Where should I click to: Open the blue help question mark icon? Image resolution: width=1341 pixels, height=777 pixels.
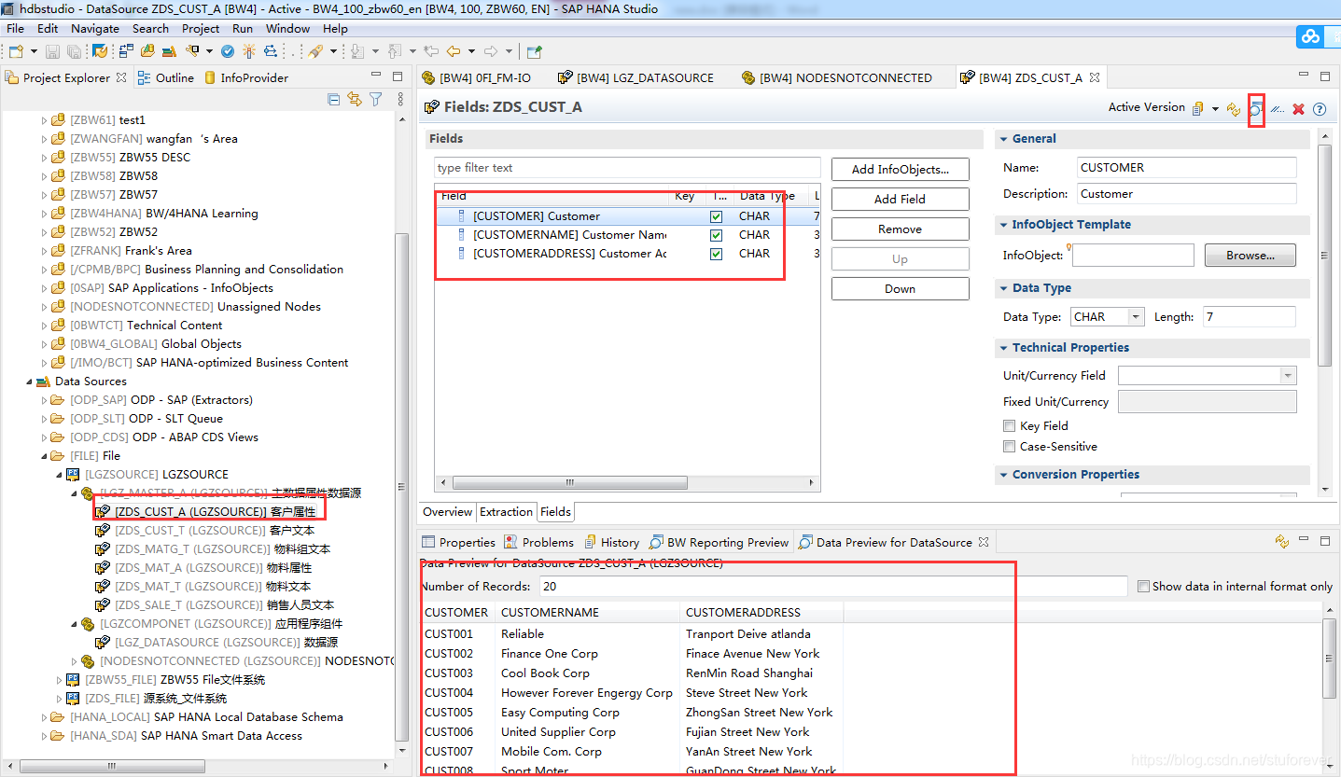[1320, 109]
